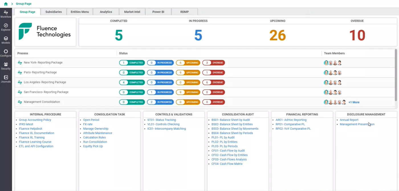The width and height of the screenshot is (399, 191).
Task: Switch to the Subsidiaries tab
Action: (x=54, y=12)
